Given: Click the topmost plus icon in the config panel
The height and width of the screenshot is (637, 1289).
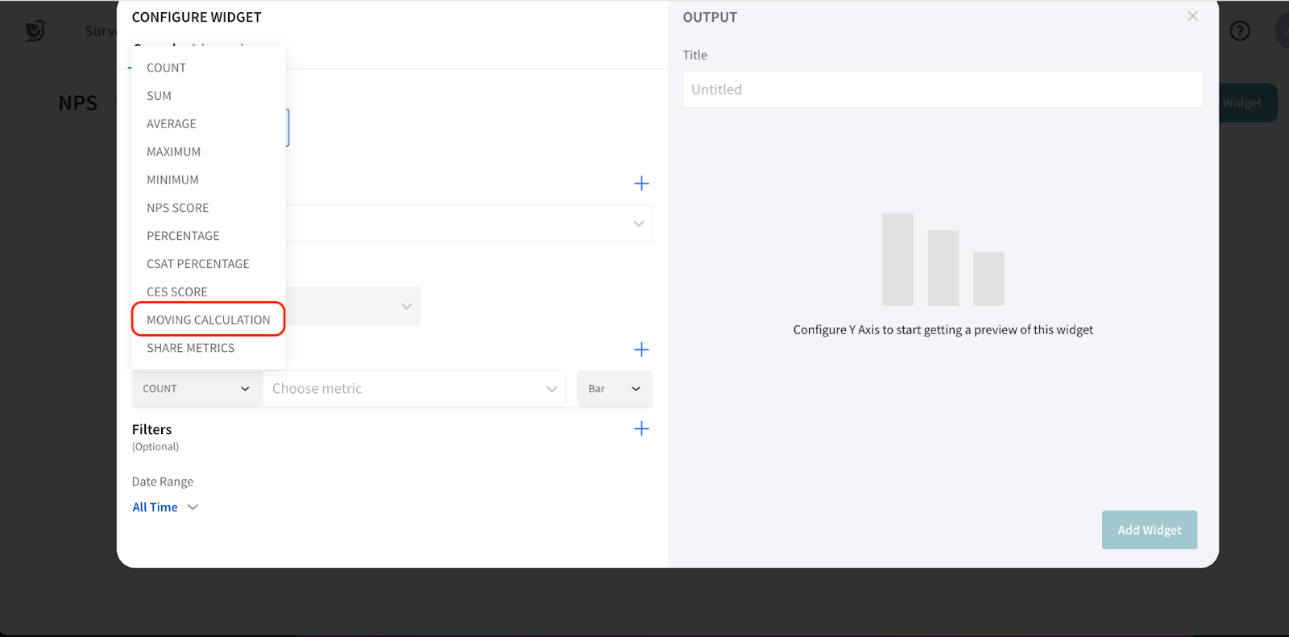Looking at the screenshot, I should (x=641, y=184).
